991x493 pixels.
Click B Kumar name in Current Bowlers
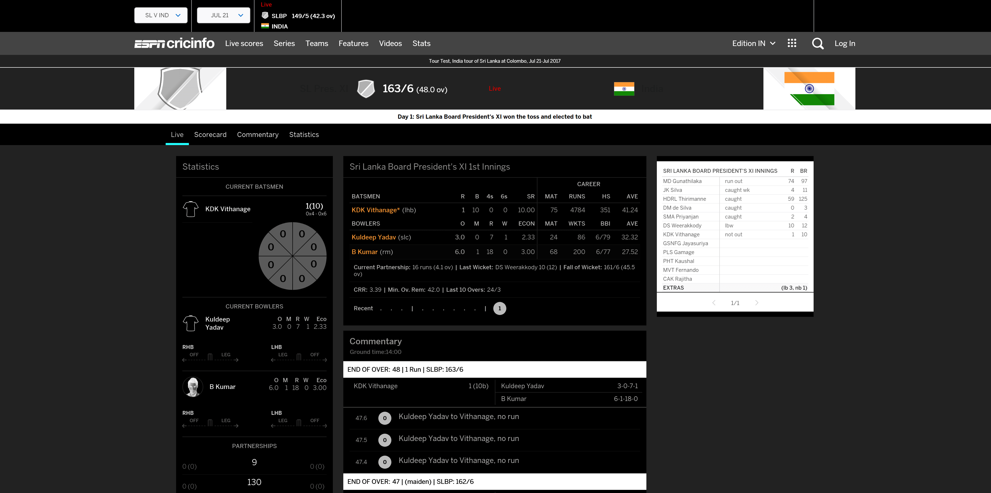pyautogui.click(x=222, y=387)
